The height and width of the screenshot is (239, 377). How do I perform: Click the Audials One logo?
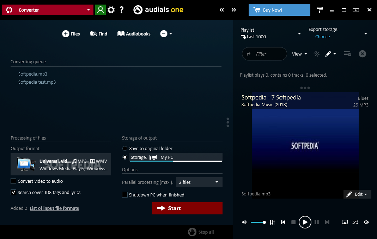pos(158,10)
